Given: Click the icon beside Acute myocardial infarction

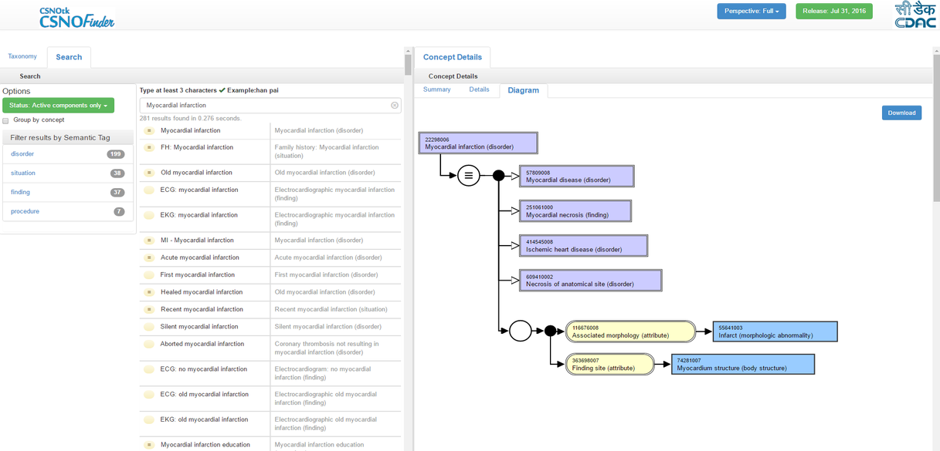Looking at the screenshot, I should pyautogui.click(x=149, y=257).
